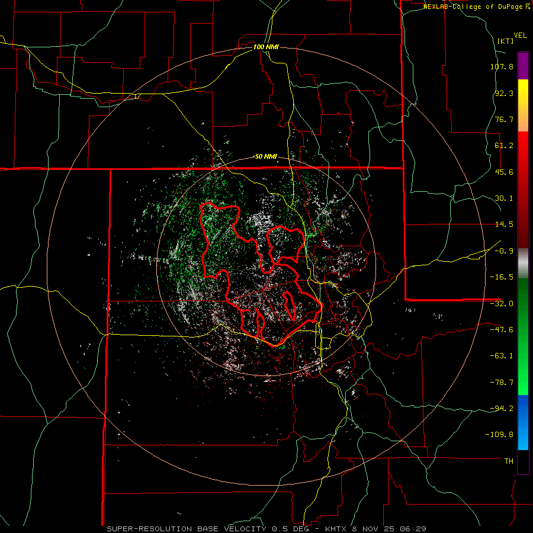Click the TH legend label
The width and height of the screenshot is (533, 533).
click(509, 461)
